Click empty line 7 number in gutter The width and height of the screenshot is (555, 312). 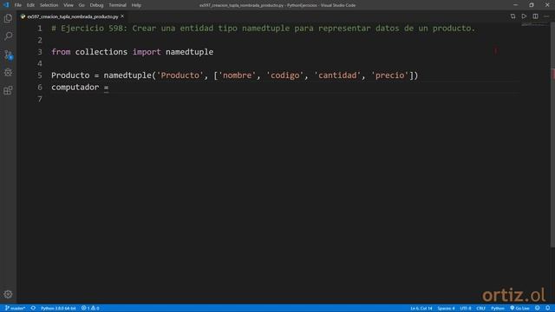tap(40, 99)
